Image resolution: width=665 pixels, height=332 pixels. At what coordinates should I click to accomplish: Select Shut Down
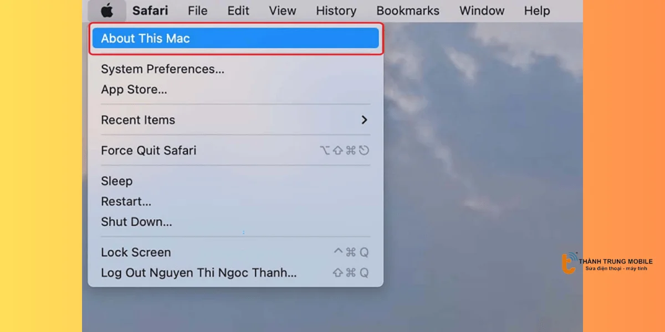coord(136,221)
